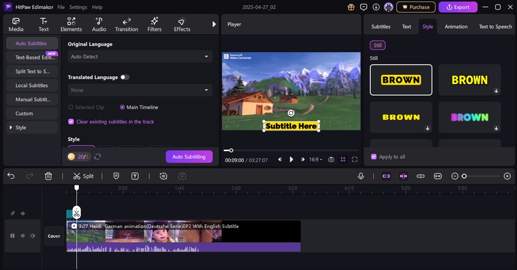Select the rainbow gradient BROWN style
This screenshot has height=270, width=517.
(x=470, y=117)
